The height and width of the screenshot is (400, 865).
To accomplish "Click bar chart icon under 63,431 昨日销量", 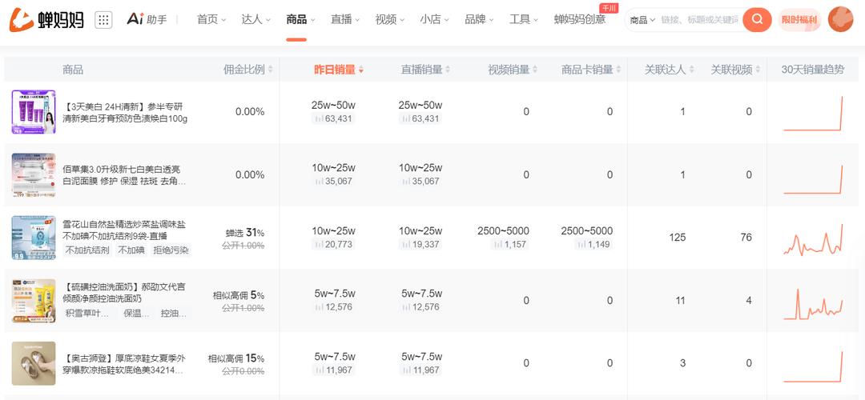I will (x=319, y=119).
